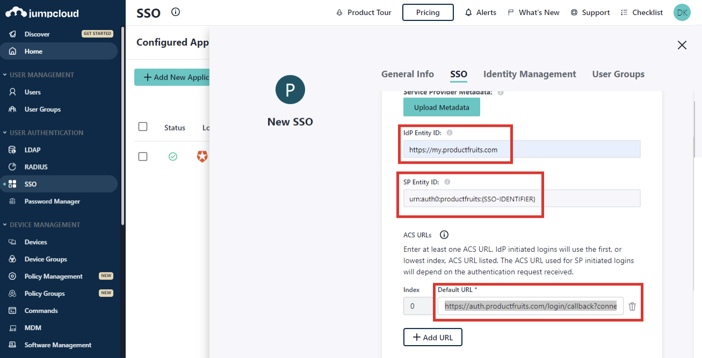This screenshot has height=358, width=702.
Task: Click the Checklist icon in top bar
Action: 624,12
